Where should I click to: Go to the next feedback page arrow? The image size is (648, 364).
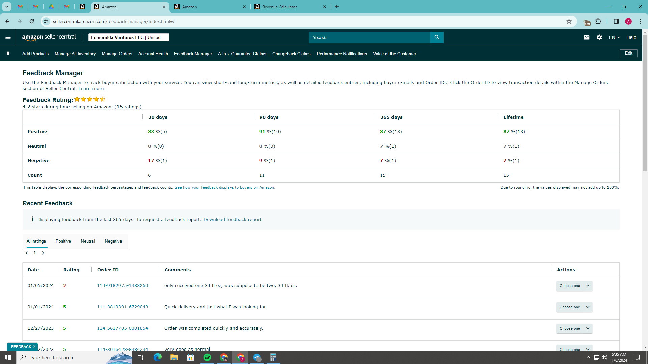point(43,253)
